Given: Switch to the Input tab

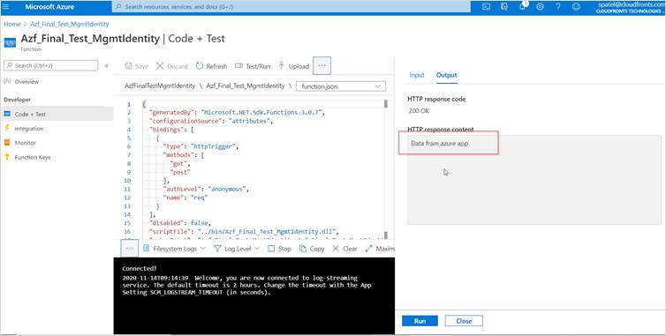Looking at the screenshot, I should [417, 75].
